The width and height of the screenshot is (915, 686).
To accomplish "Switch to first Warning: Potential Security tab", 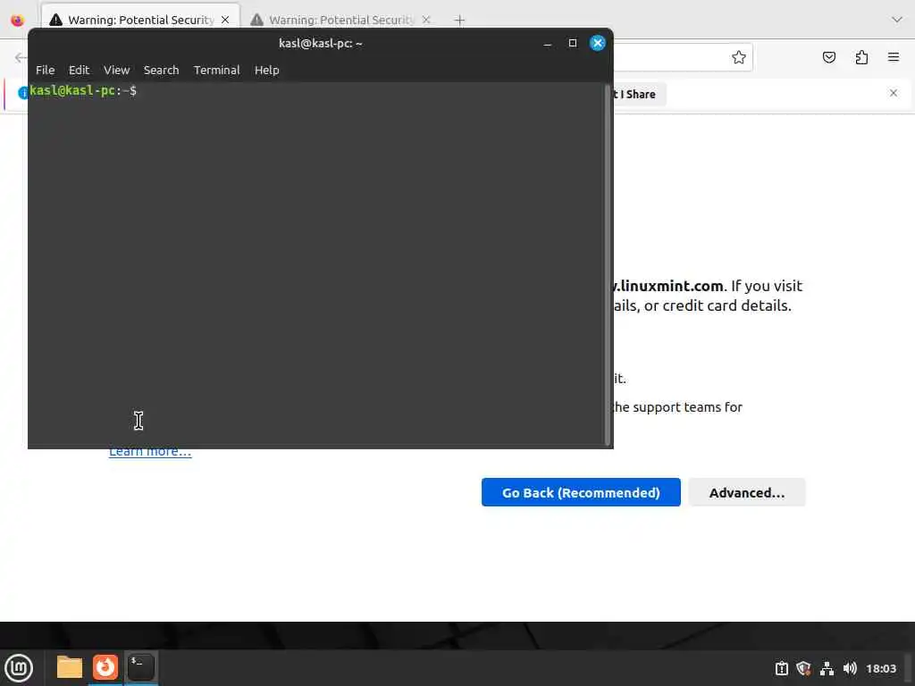I will click(140, 20).
